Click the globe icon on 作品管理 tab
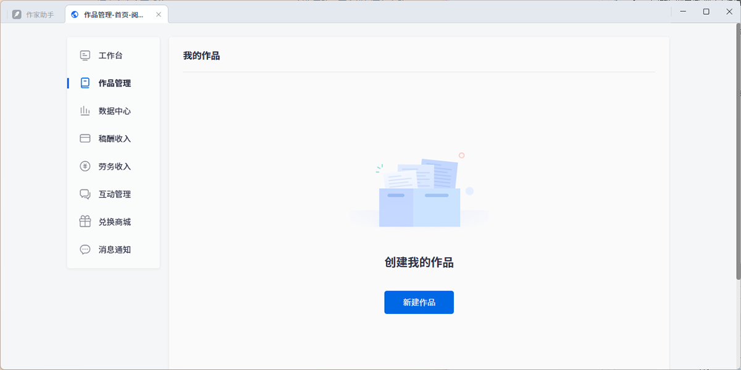Screen dimensions: 741x370 tap(75, 14)
